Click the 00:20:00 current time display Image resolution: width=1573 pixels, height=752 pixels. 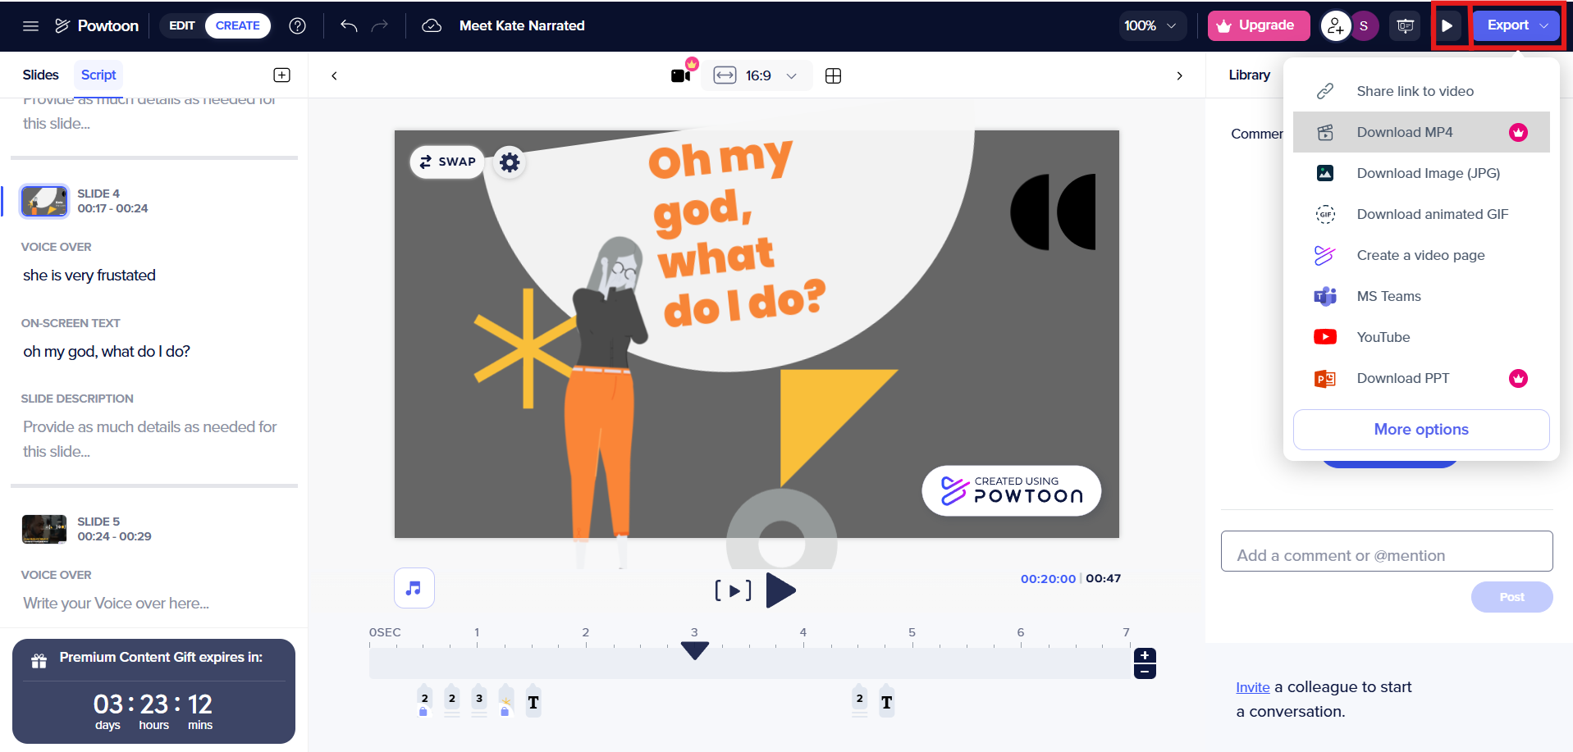(x=1048, y=579)
